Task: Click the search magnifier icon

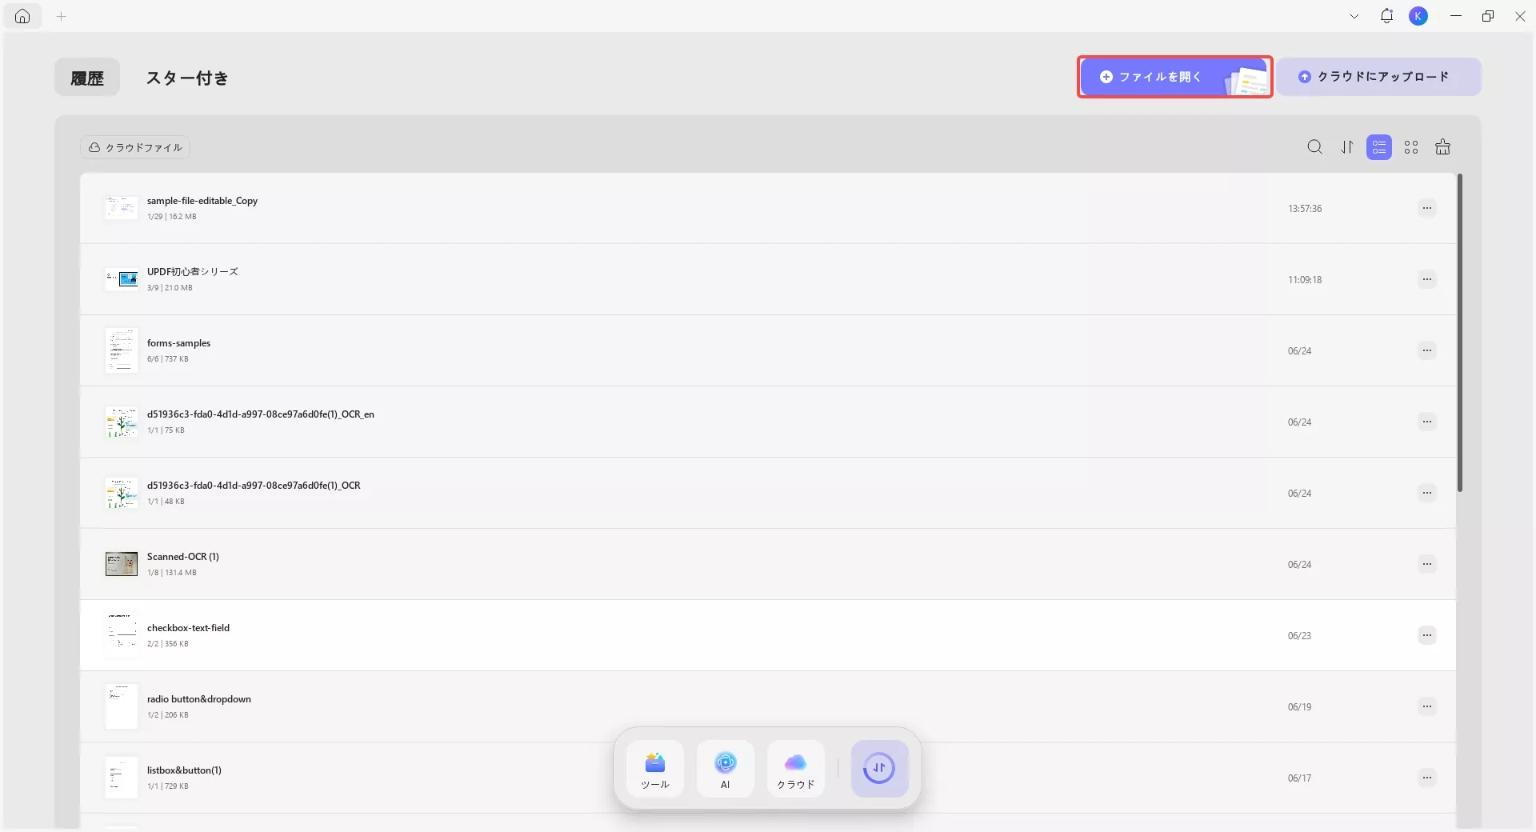Action: [x=1314, y=147]
